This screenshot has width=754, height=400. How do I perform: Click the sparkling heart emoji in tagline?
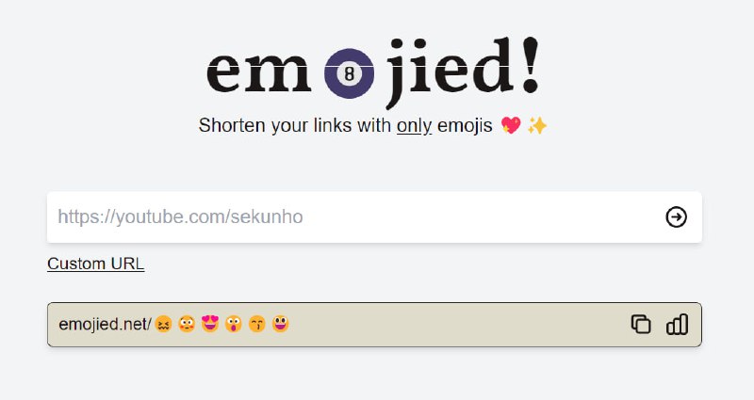pyautogui.click(x=511, y=126)
